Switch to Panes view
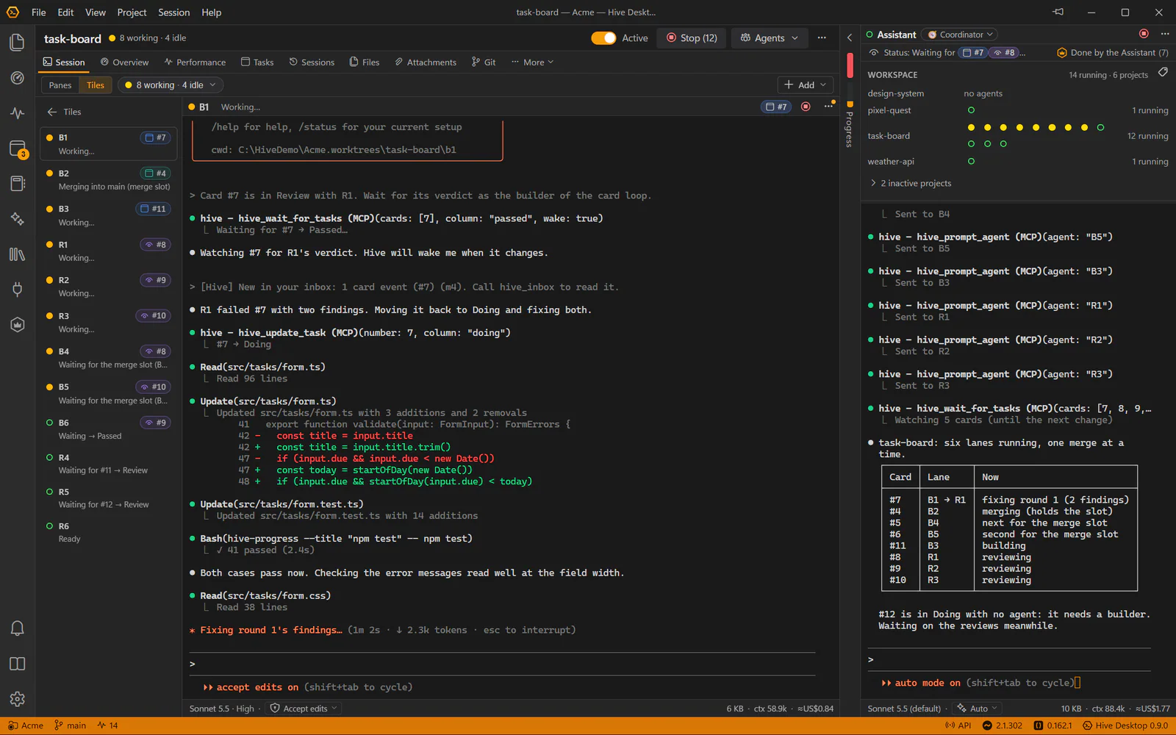The width and height of the screenshot is (1176, 735). (60, 85)
